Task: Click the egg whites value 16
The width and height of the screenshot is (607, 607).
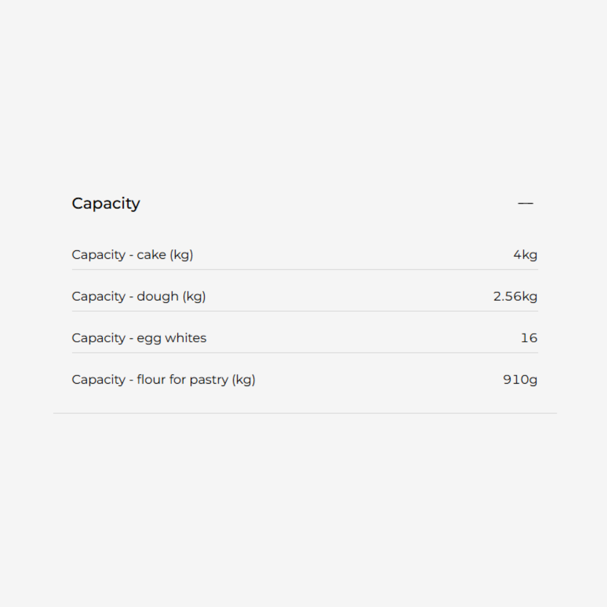Action: click(529, 338)
